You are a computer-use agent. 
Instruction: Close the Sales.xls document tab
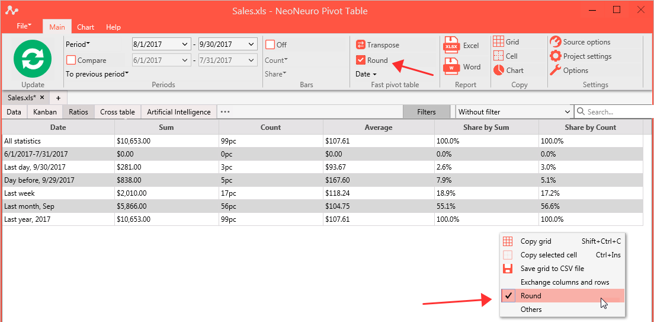pos(42,97)
